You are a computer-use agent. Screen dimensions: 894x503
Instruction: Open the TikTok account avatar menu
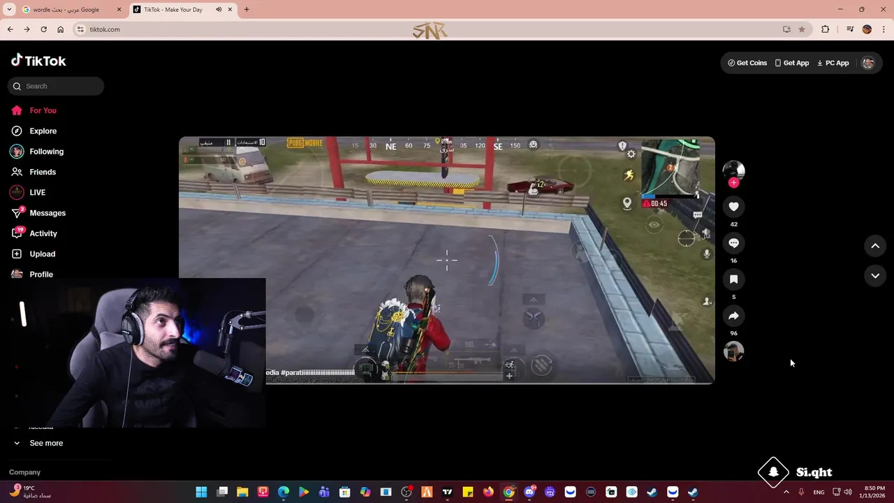(x=868, y=63)
